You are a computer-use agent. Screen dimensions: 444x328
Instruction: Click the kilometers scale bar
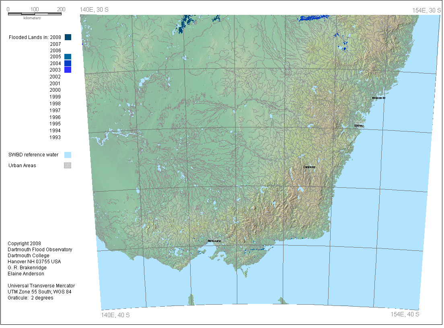point(35,14)
